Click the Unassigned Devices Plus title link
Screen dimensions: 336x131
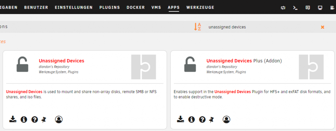point(244,61)
